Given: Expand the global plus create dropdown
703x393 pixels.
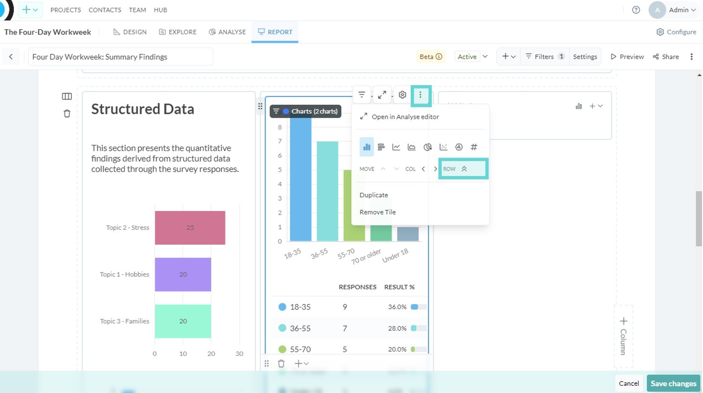Looking at the screenshot, I should click(x=30, y=10).
